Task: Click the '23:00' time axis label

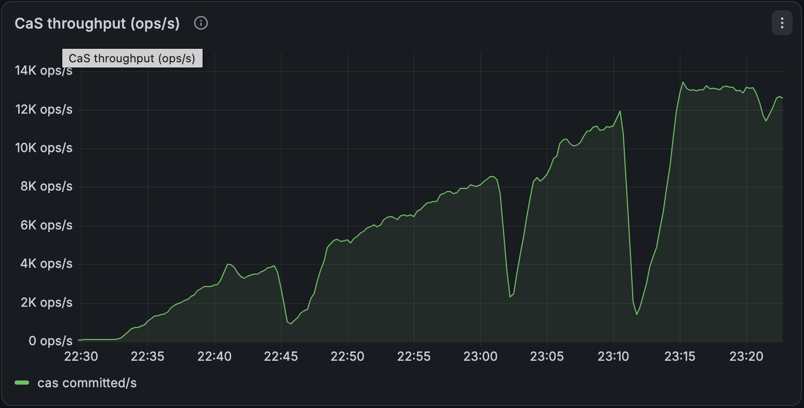Action: 480,357
